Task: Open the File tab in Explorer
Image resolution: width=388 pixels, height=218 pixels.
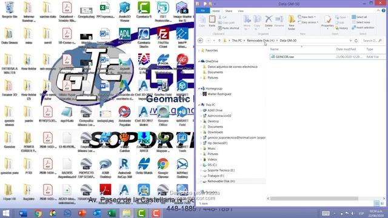Action: [202, 11]
